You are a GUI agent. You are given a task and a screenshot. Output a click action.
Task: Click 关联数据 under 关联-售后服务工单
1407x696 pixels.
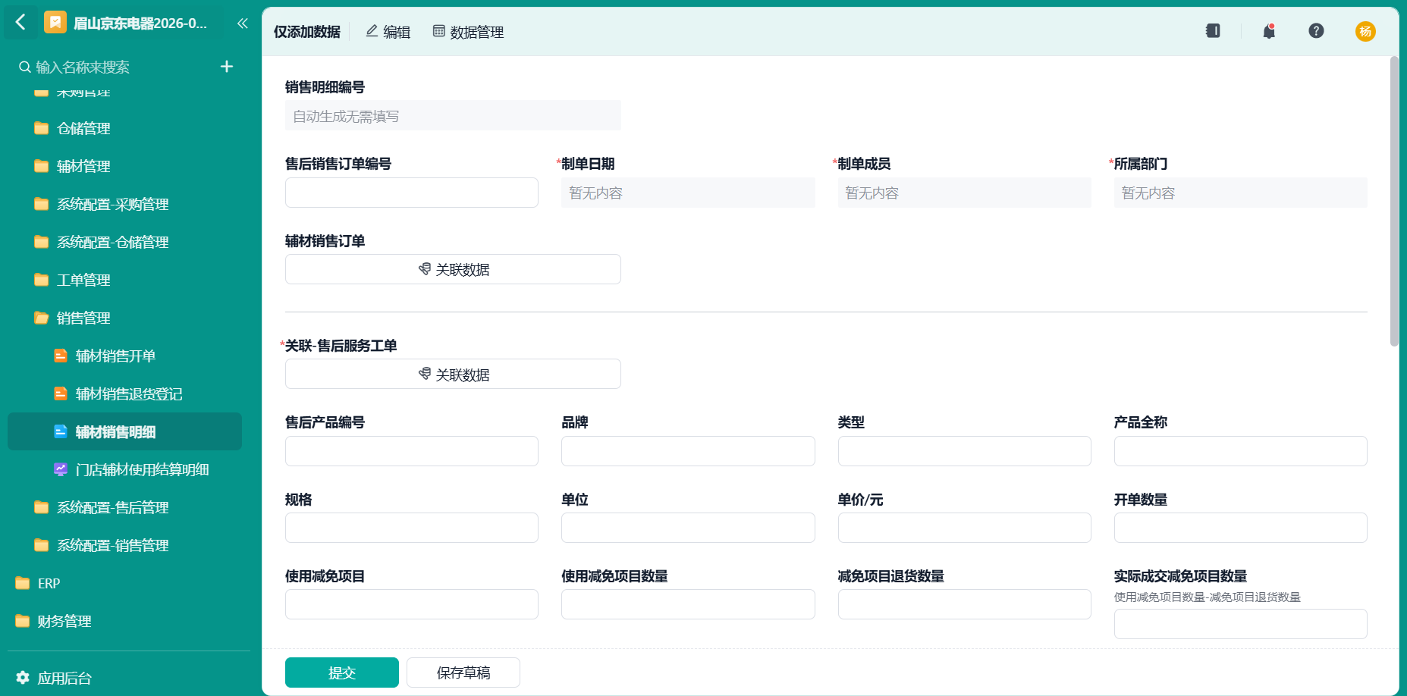pyautogui.click(x=453, y=374)
